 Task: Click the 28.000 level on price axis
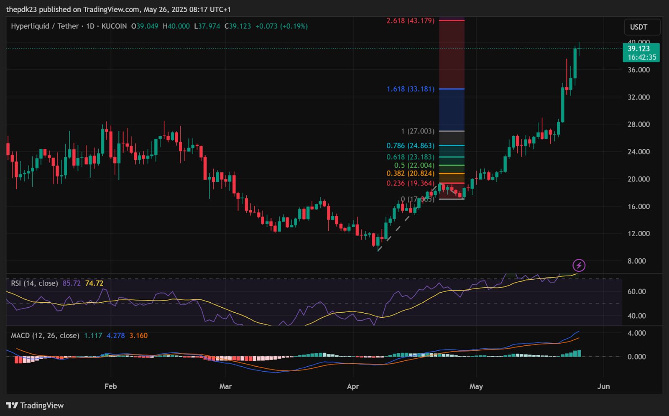[638, 125]
